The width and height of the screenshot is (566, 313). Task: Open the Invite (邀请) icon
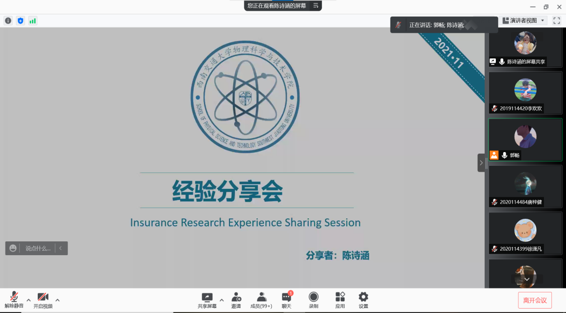(236, 300)
